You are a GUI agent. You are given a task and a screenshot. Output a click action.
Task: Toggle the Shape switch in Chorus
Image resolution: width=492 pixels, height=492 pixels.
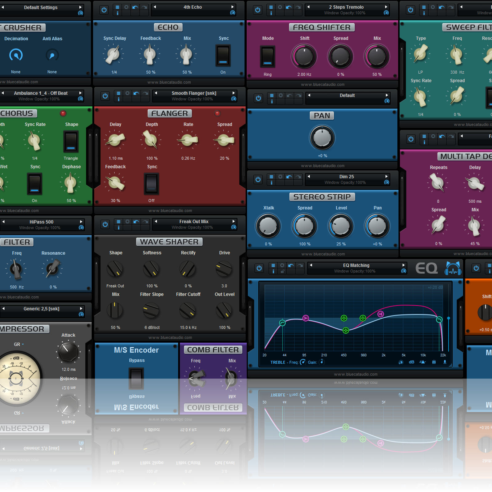(71, 142)
